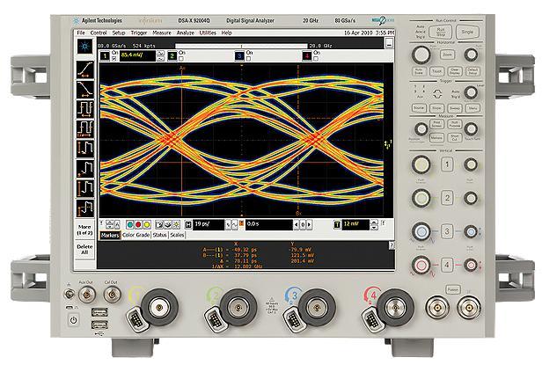Screen dimensions: 542x372
Task: Open the File menu
Action: pos(81,33)
